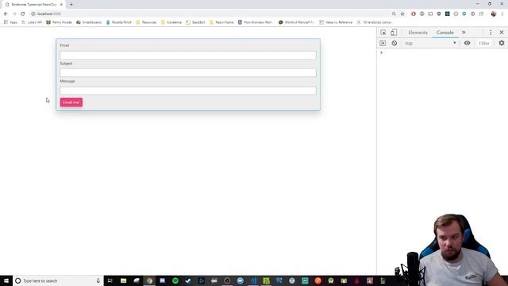This screenshot has height=286, width=508.
Task: Close the DevTools panel
Action: point(502,33)
